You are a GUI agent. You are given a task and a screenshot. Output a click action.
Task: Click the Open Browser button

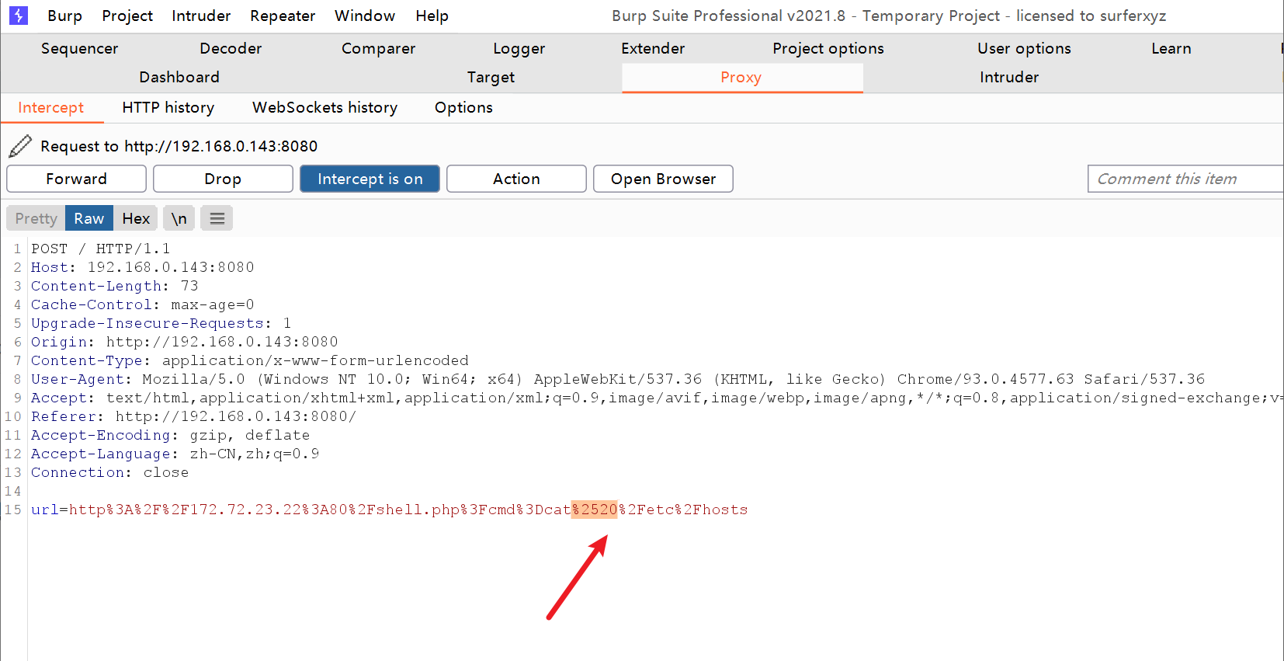coord(663,179)
